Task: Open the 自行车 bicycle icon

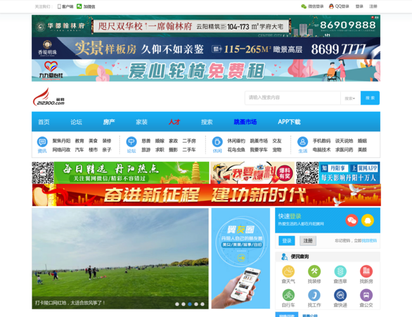Action: 288,295
